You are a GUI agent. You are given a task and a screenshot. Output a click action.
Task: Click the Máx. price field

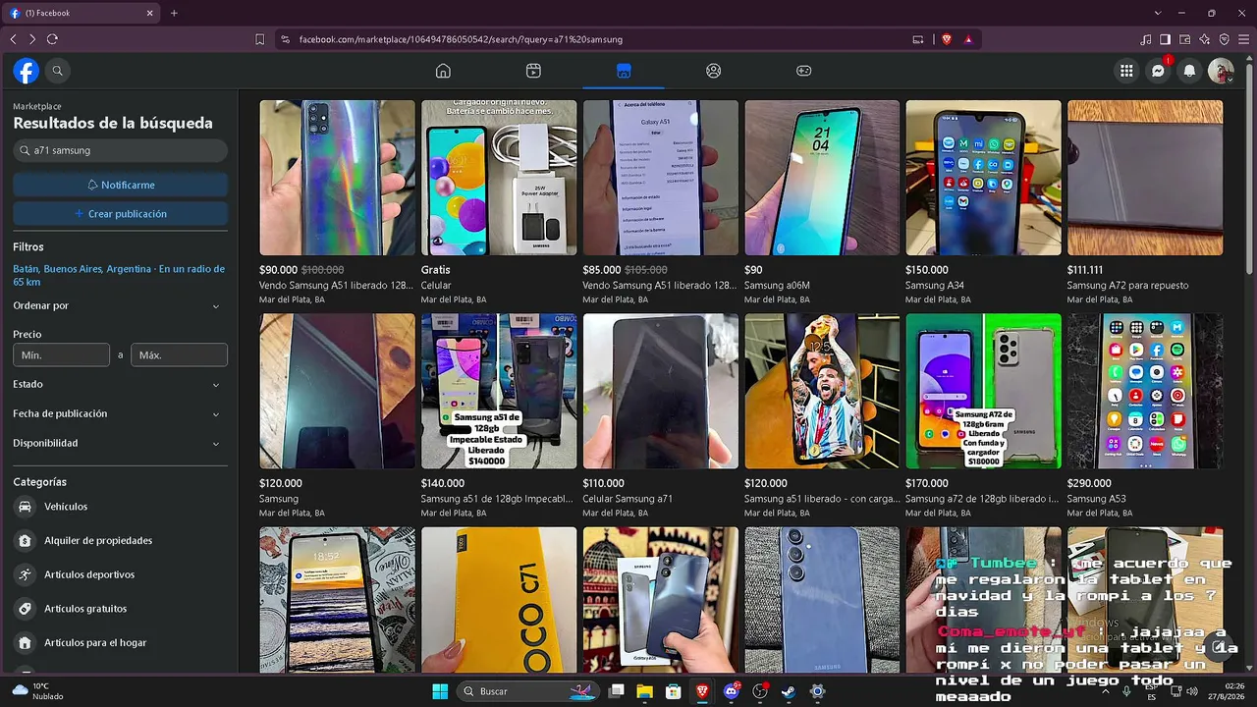pyautogui.click(x=180, y=354)
